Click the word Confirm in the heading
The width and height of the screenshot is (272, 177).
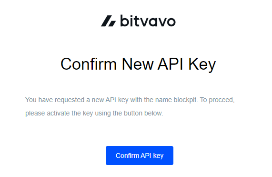(89, 64)
